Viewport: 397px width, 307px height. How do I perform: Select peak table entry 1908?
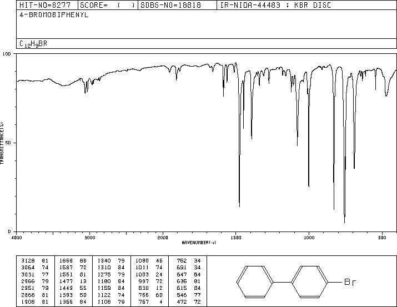(x=28, y=301)
